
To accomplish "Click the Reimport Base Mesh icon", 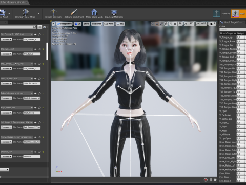I will coord(25,12).
